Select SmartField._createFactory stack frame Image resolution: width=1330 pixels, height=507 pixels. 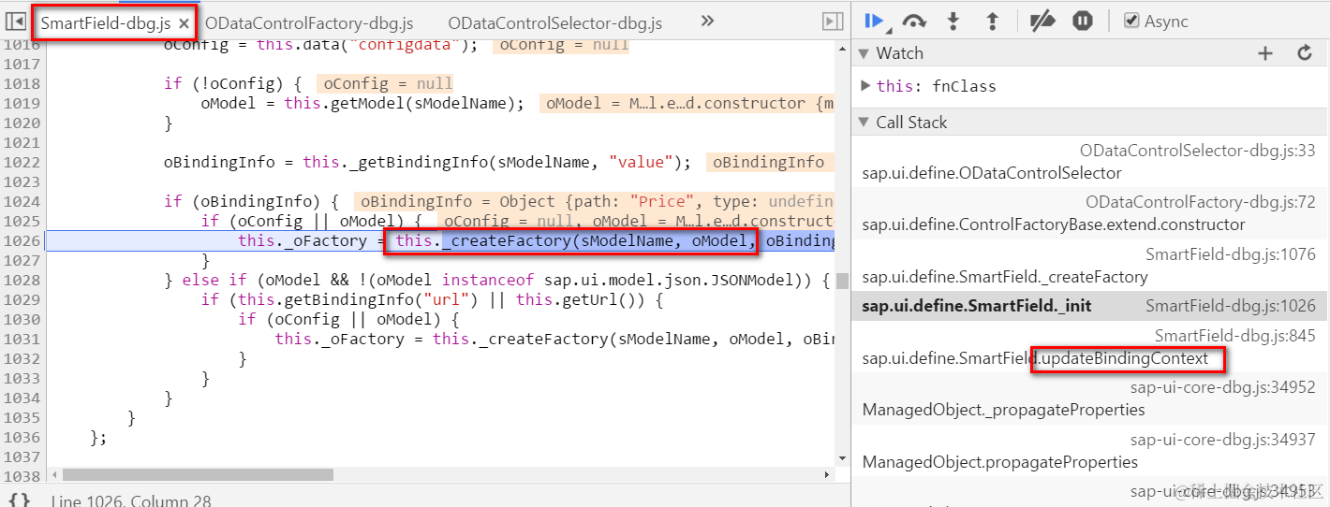[1090, 266]
